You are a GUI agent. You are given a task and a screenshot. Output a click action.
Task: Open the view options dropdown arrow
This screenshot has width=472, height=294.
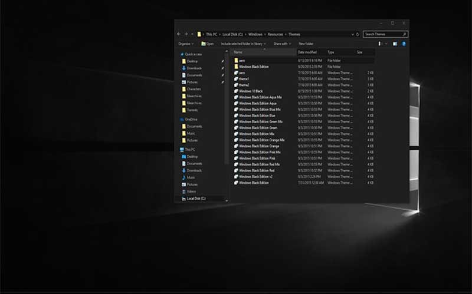point(386,44)
